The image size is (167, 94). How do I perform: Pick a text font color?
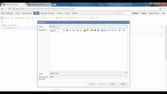tap(85, 30)
